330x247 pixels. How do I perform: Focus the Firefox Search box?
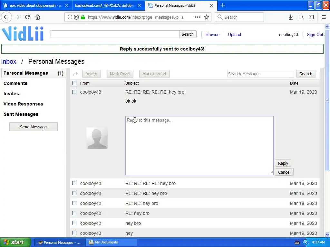(239, 17)
